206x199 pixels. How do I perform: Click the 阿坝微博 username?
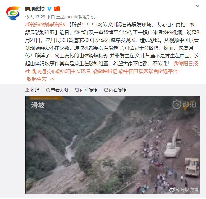35,9
